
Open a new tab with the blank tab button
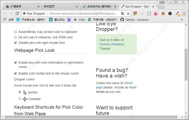point(161,7)
